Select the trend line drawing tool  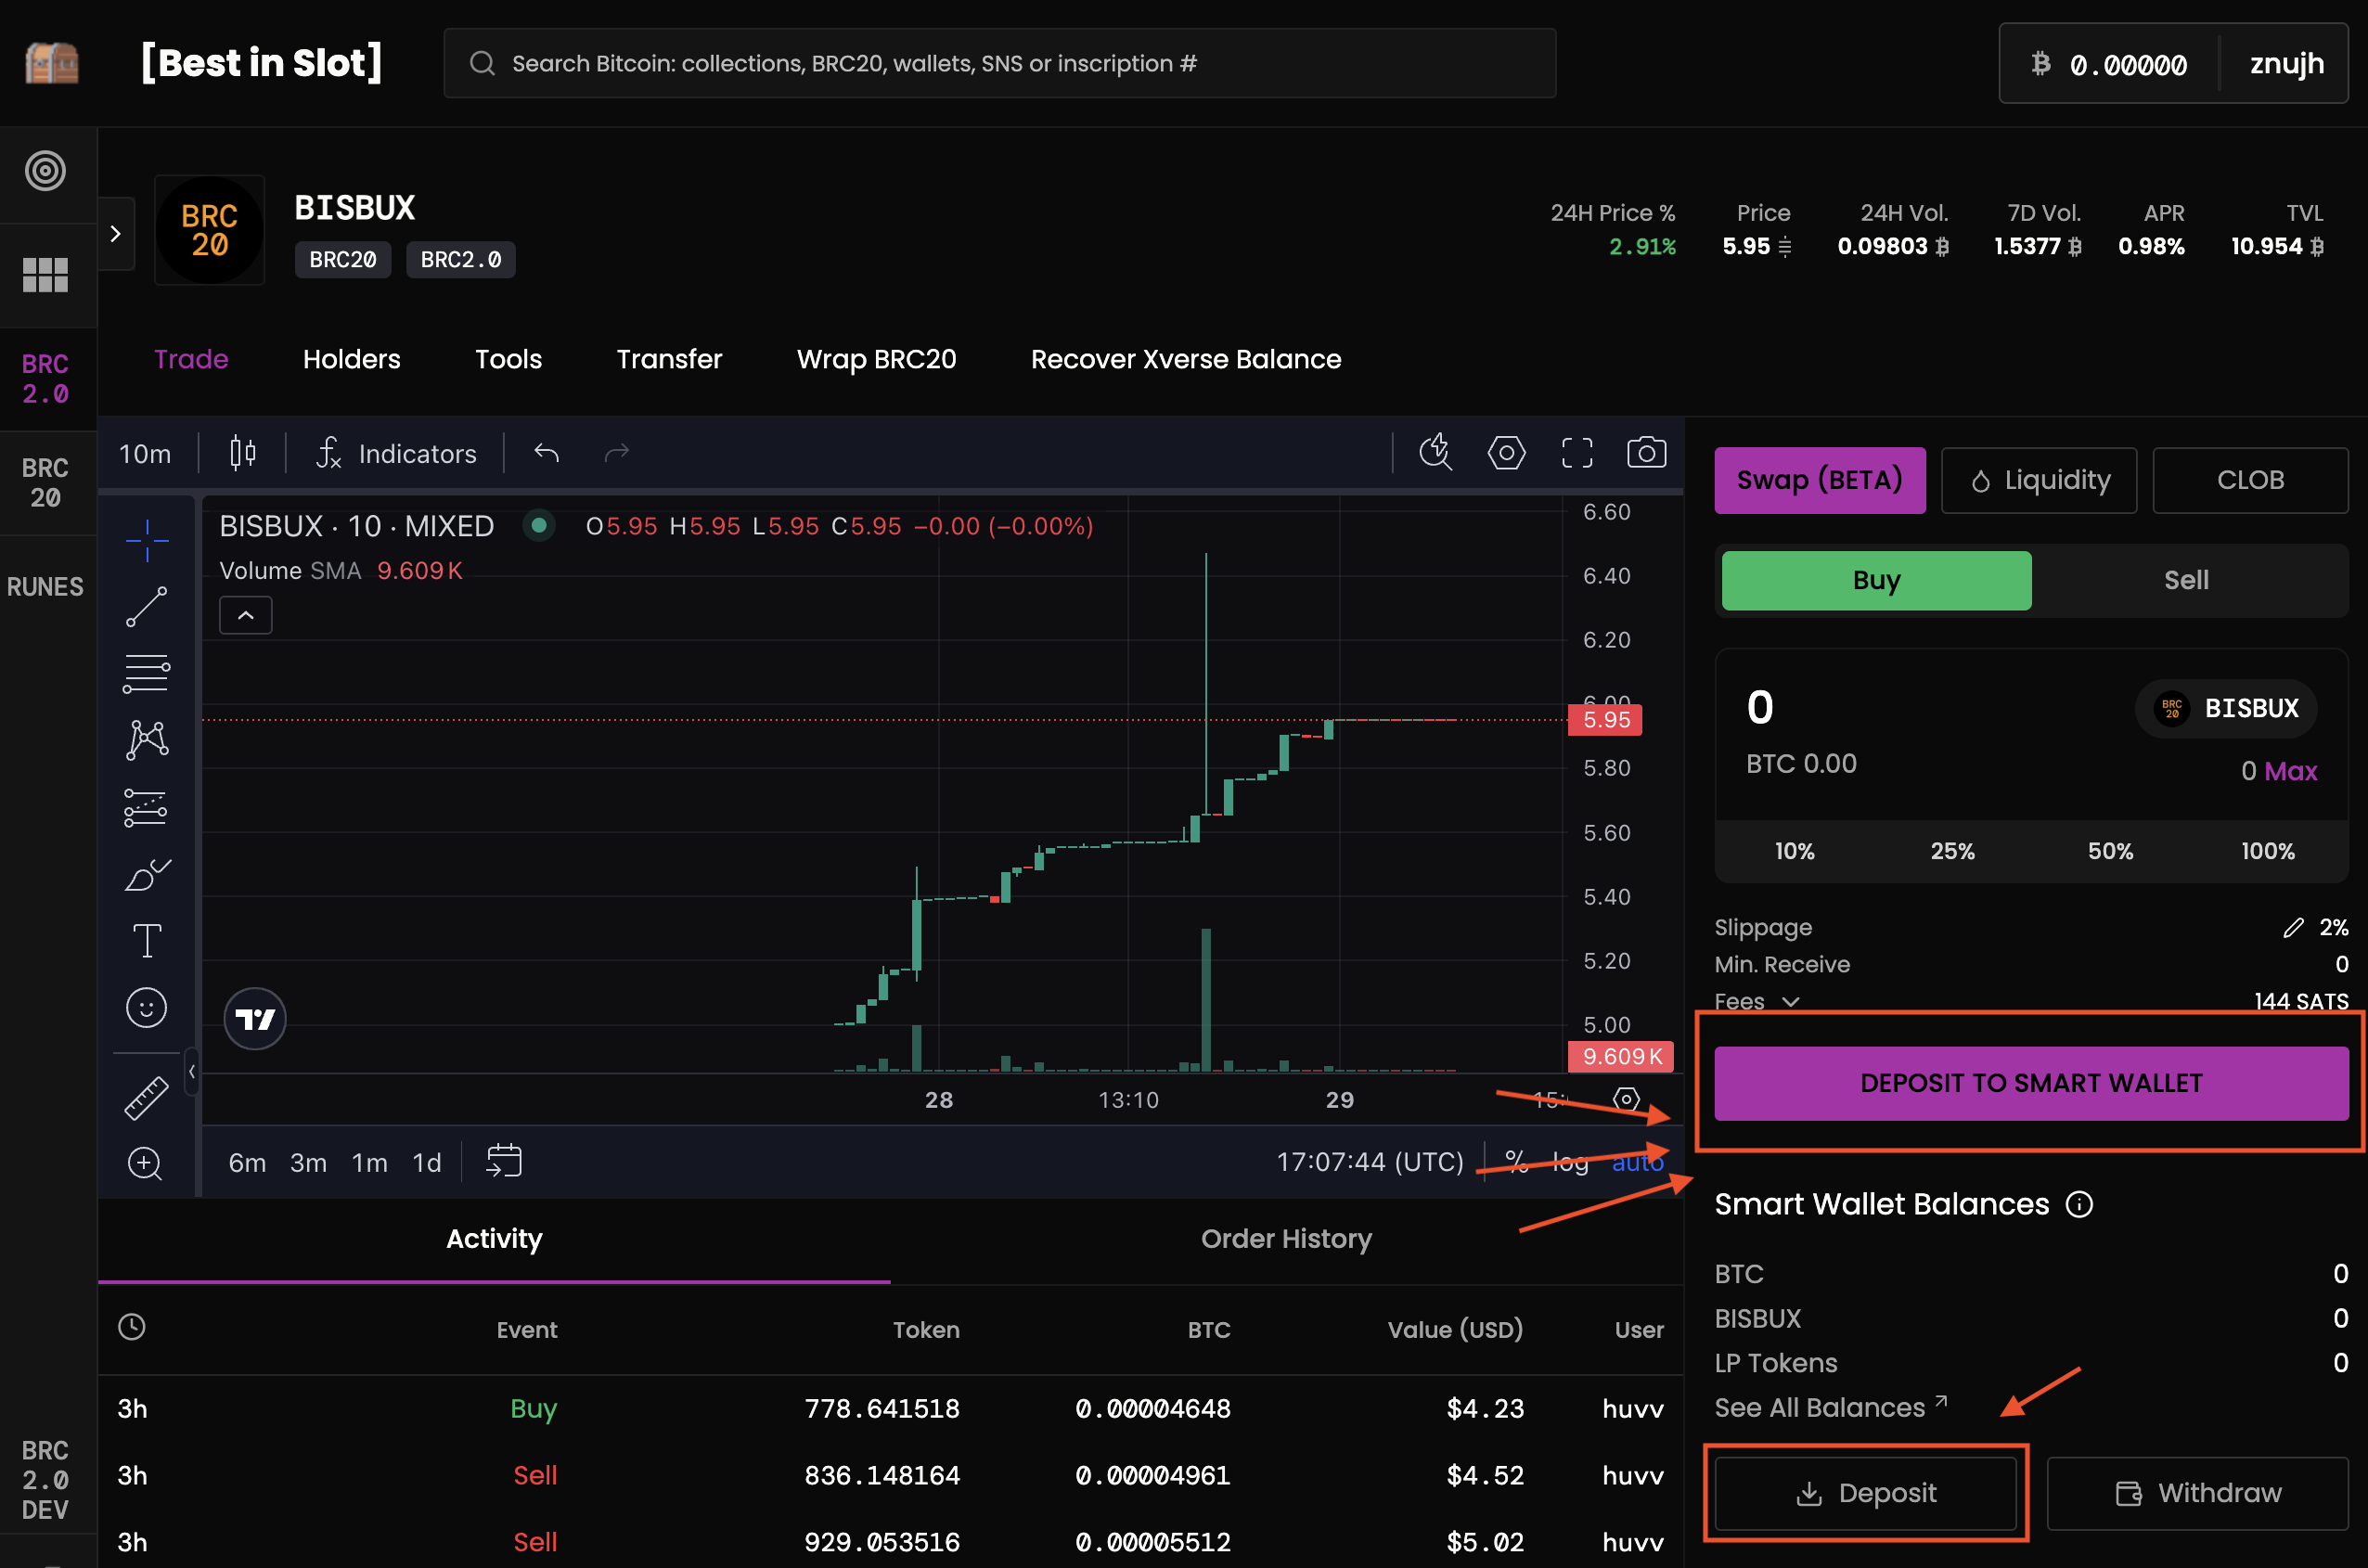tap(146, 606)
